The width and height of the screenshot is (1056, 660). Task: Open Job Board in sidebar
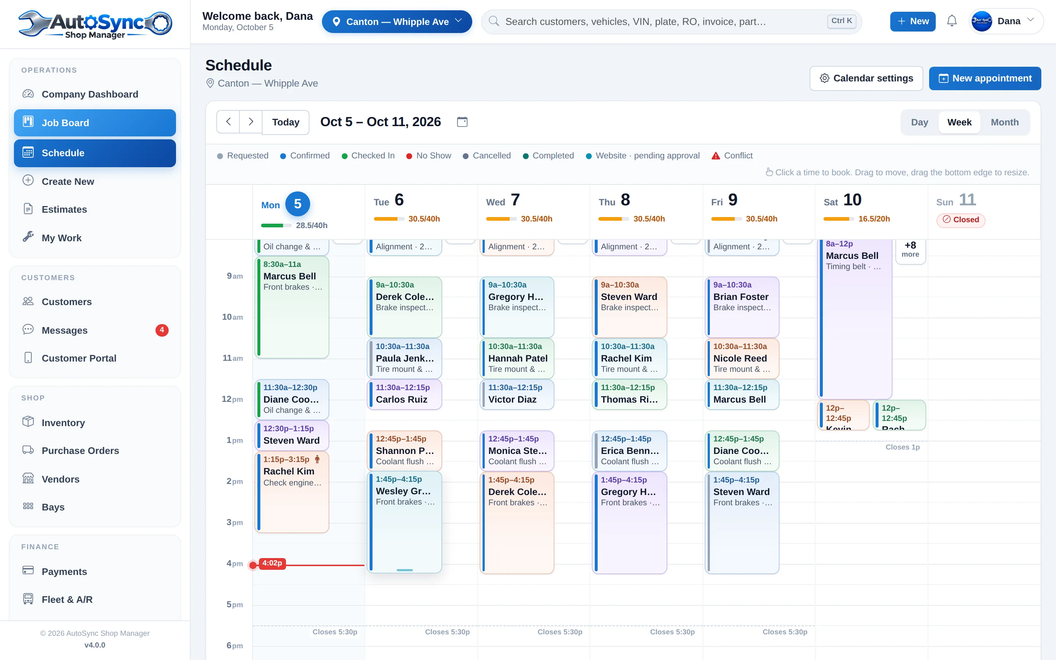[x=95, y=123]
